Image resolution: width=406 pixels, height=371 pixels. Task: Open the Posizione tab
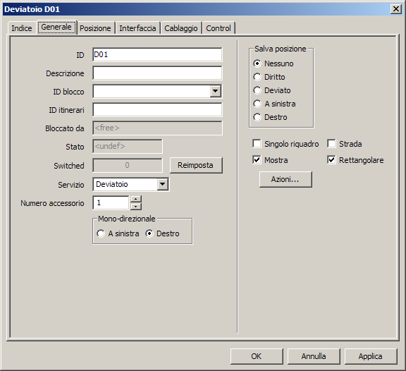[x=95, y=28]
